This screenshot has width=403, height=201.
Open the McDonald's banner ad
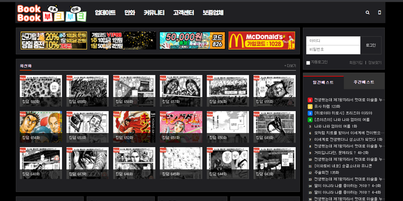pyautogui.click(x=261, y=41)
